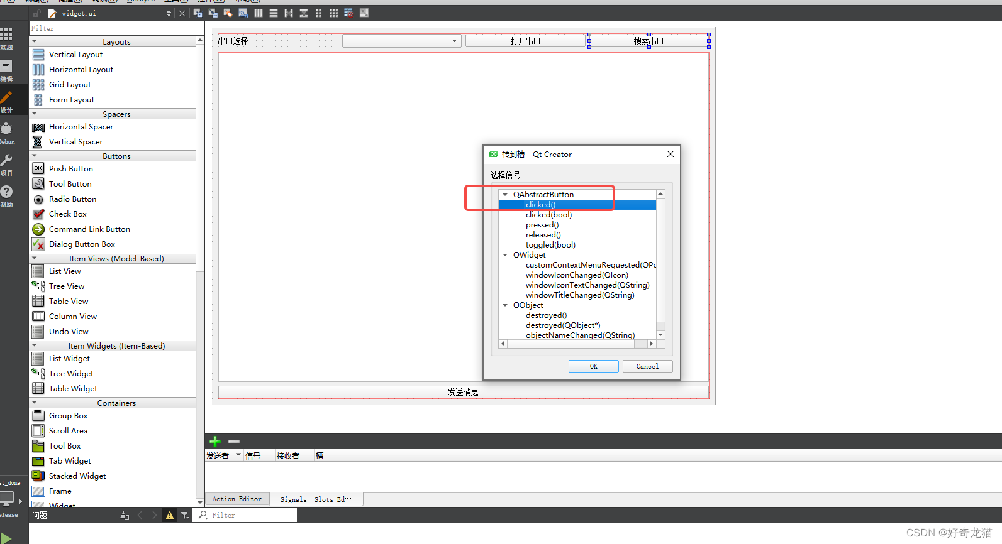
Task: Click the widget box Filter input field
Action: pos(116,28)
